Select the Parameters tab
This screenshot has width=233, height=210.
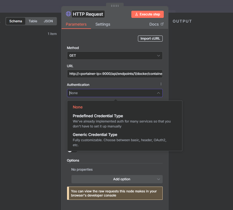[x=76, y=24]
